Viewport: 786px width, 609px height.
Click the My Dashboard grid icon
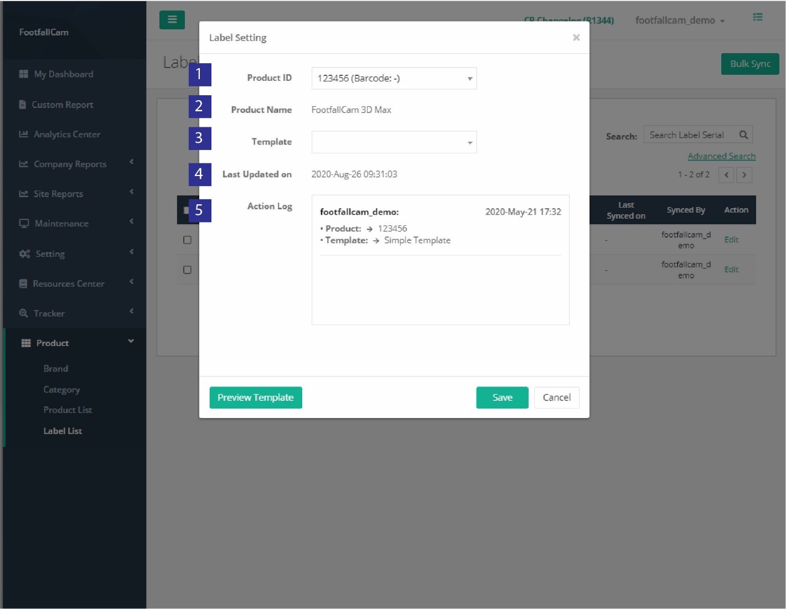point(23,74)
